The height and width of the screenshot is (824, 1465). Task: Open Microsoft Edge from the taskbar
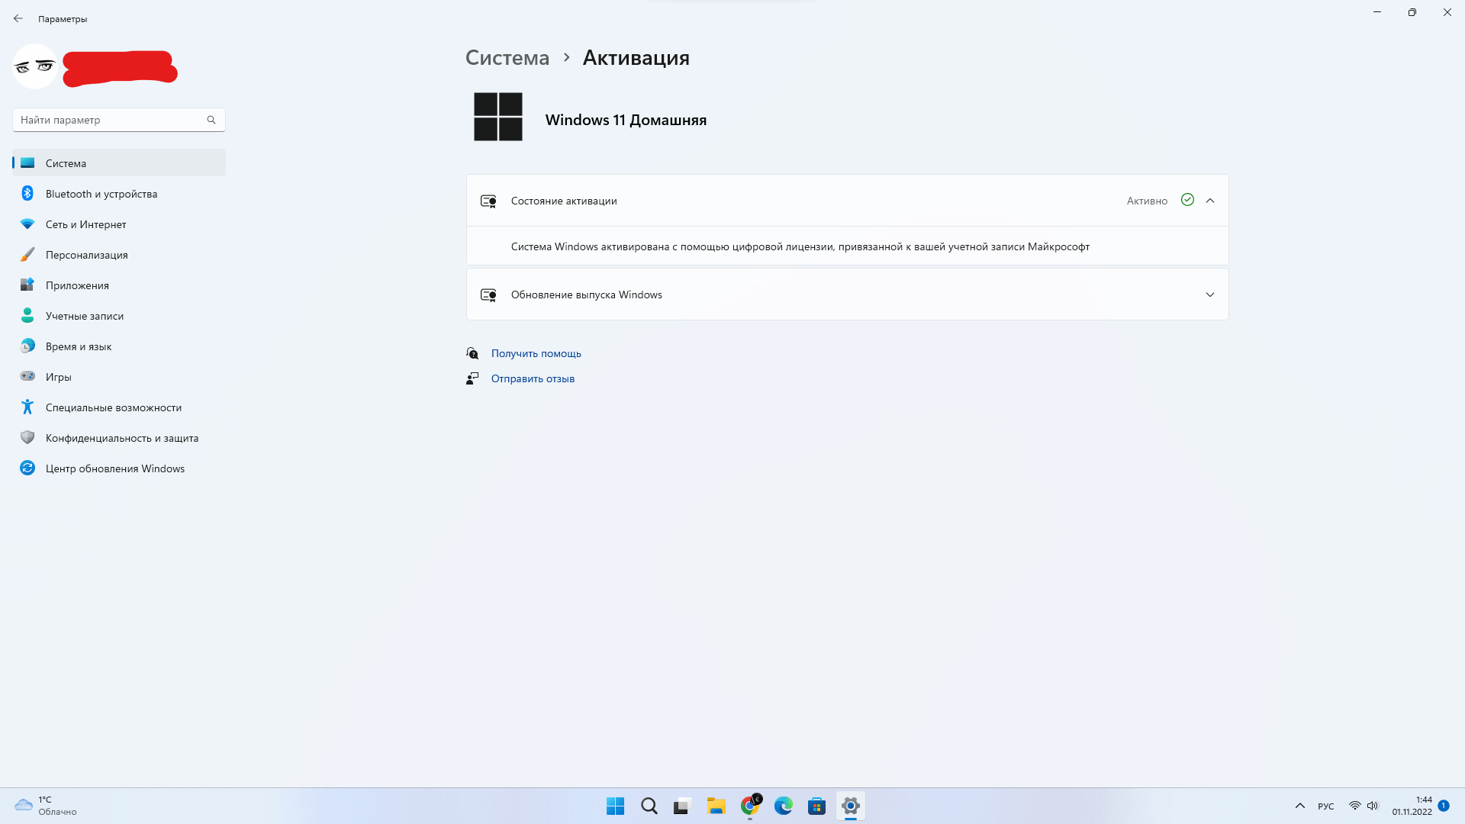tap(784, 806)
